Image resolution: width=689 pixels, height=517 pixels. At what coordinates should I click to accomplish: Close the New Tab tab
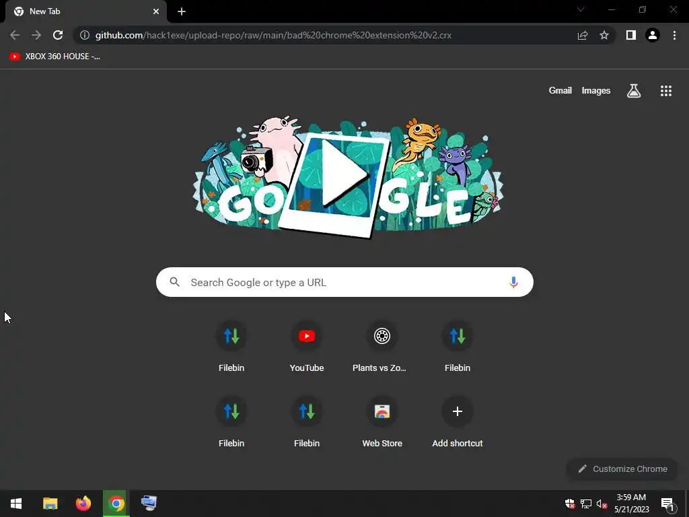(156, 11)
